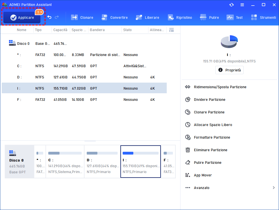Click the 47.59GB free space cell for C:
Image resolution: width=279 pixels, height=210 pixels.
pos(79,66)
